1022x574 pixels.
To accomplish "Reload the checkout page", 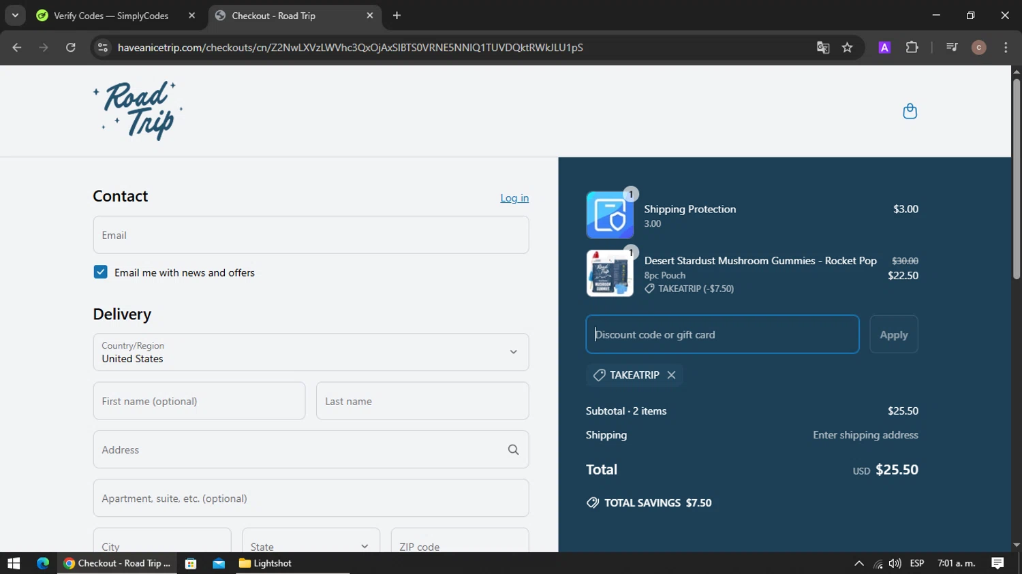I will click(71, 47).
